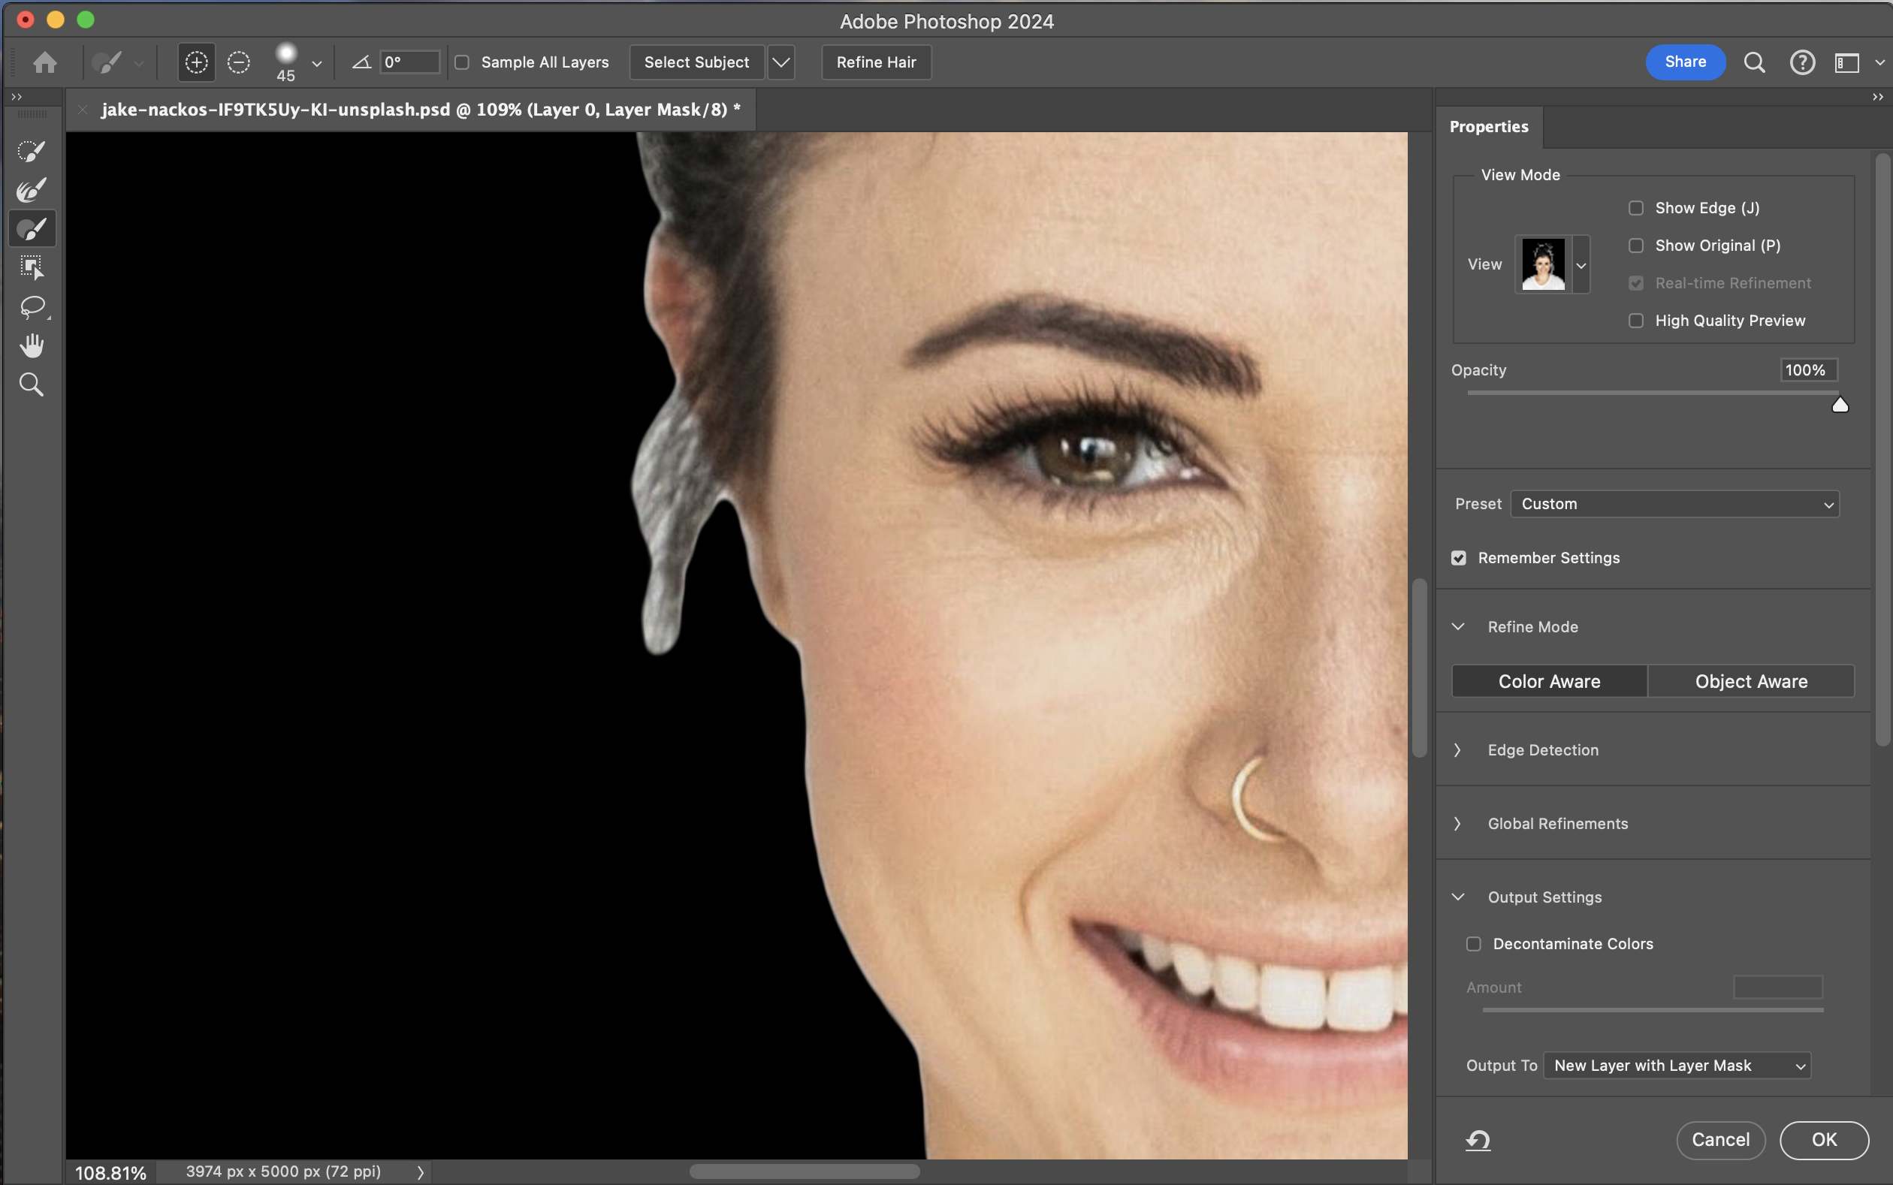Adjust the Opacity slider handle
Image resolution: width=1893 pixels, height=1185 pixels.
[x=1840, y=406]
